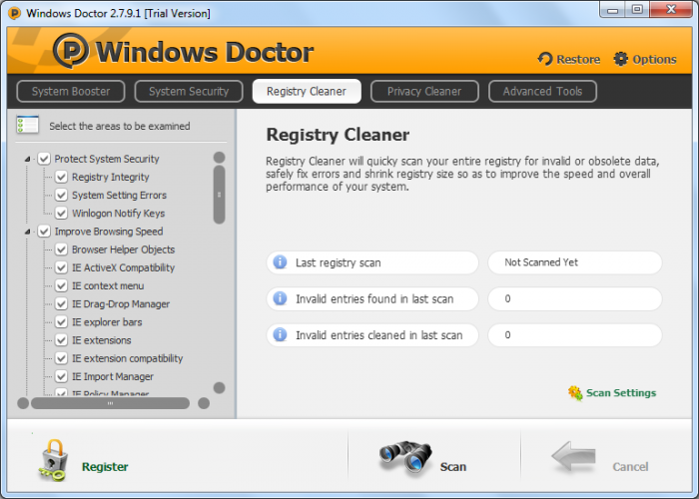Collapse the Protect System Security group
This screenshot has width=699, height=499.
(28, 159)
